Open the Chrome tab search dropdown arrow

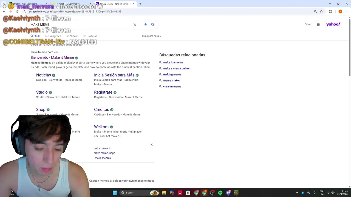click(4, 4)
